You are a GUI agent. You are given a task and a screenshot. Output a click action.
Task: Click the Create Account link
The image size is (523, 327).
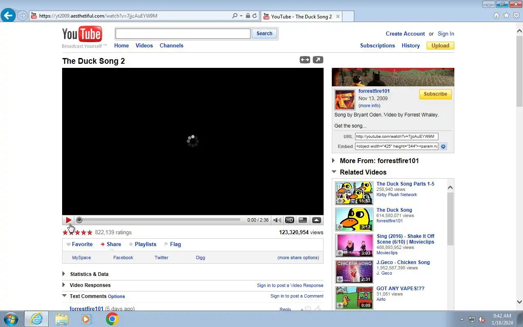(x=405, y=34)
